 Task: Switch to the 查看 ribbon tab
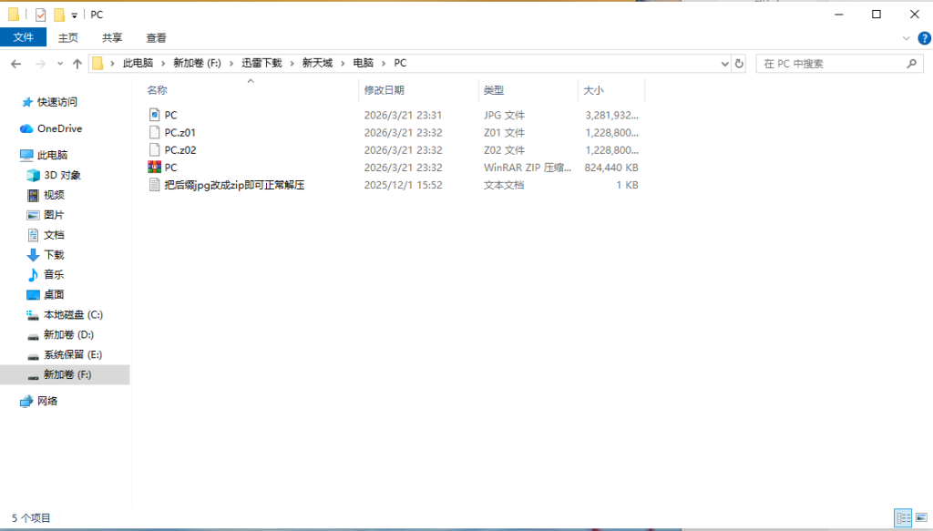tap(156, 37)
